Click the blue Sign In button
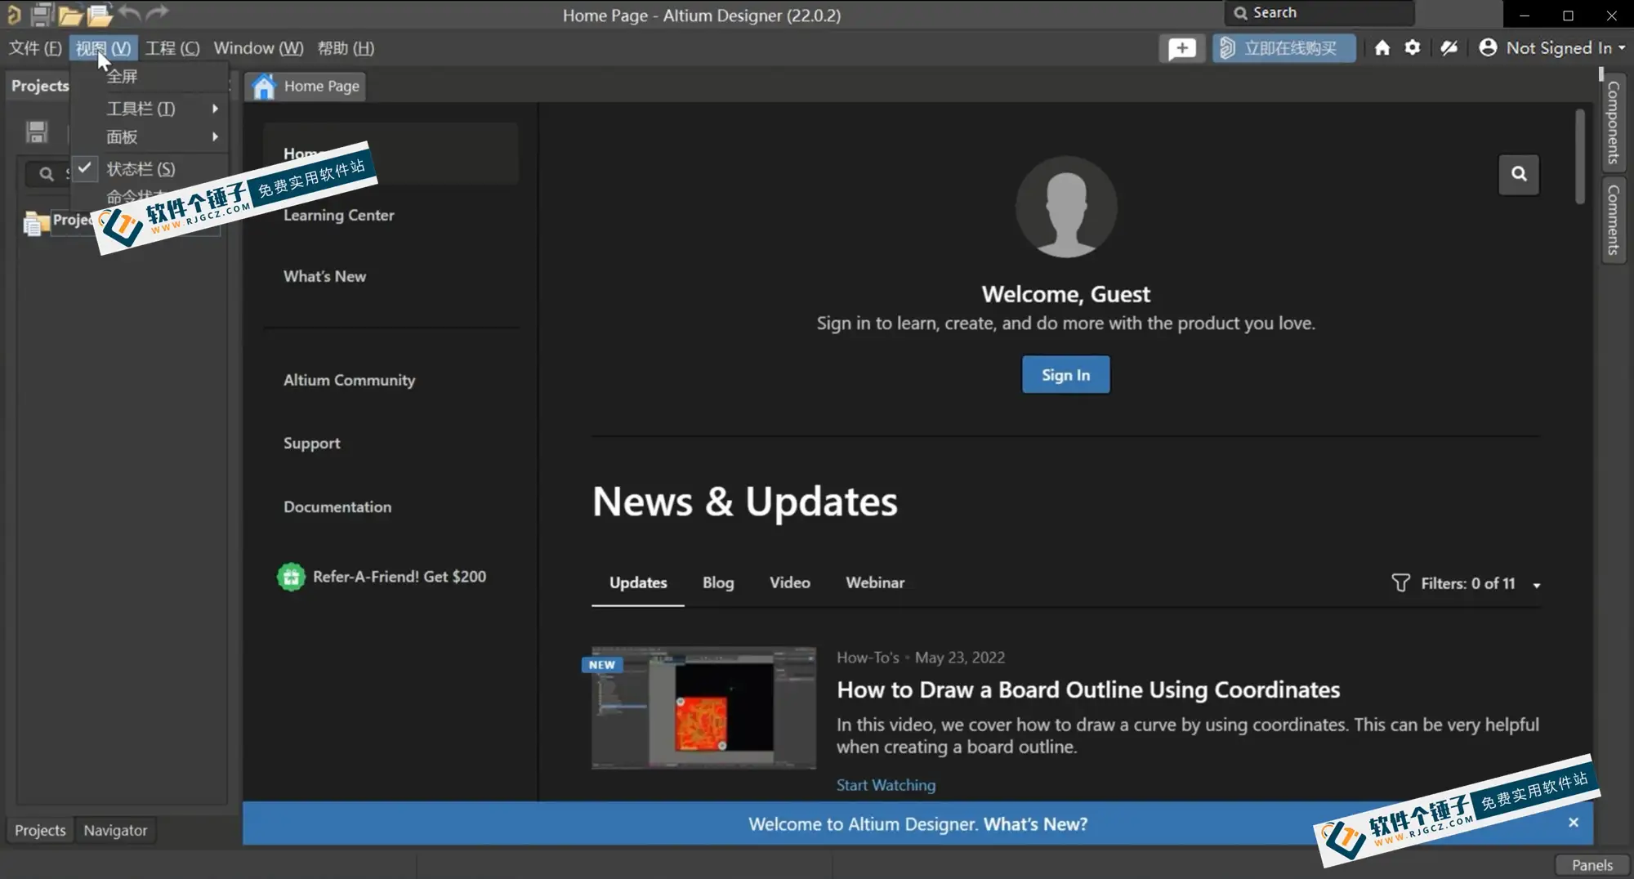Image resolution: width=1634 pixels, height=879 pixels. (x=1065, y=375)
